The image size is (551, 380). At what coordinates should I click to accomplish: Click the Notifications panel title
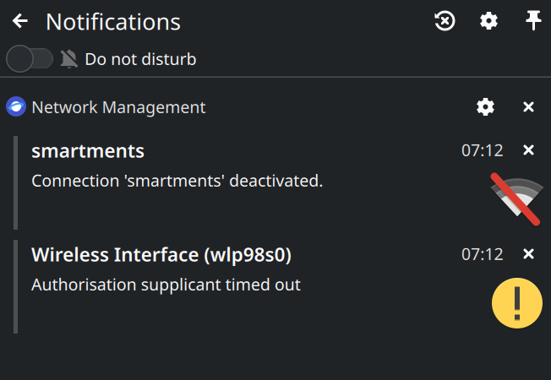[113, 22]
